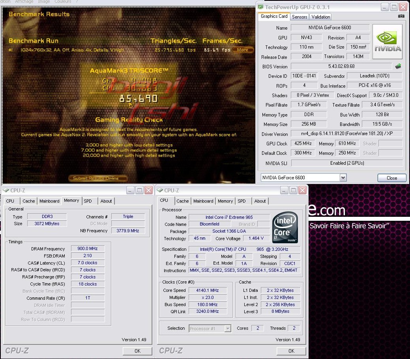Minimize the left CPU-Z window

pos(130,190)
